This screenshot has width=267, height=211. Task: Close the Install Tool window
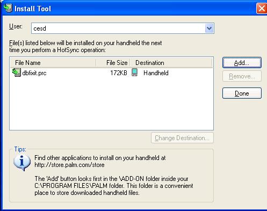pyautogui.click(x=262, y=8)
